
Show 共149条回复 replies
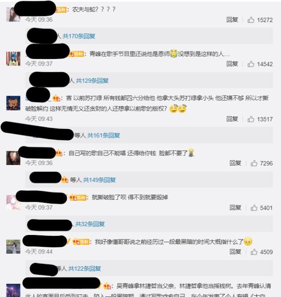tap(99, 180)
